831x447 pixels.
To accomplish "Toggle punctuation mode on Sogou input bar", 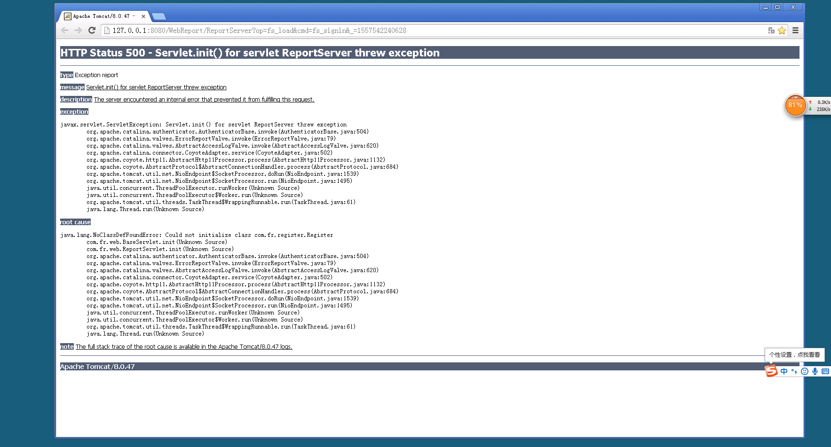I will 794,371.
